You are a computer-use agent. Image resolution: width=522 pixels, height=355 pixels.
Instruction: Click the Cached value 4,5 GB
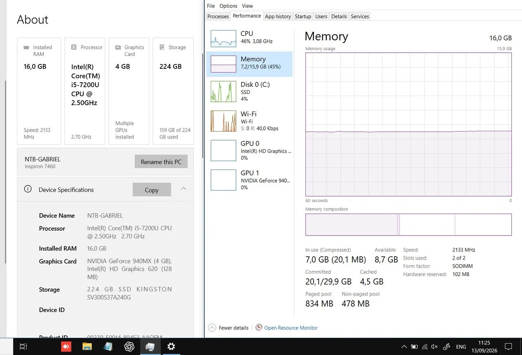tap(372, 282)
